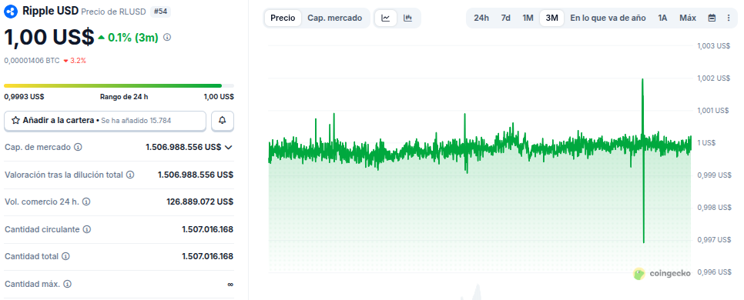Click the star icon on Añadir a la cartera
This screenshot has width=744, height=300.
15,120
